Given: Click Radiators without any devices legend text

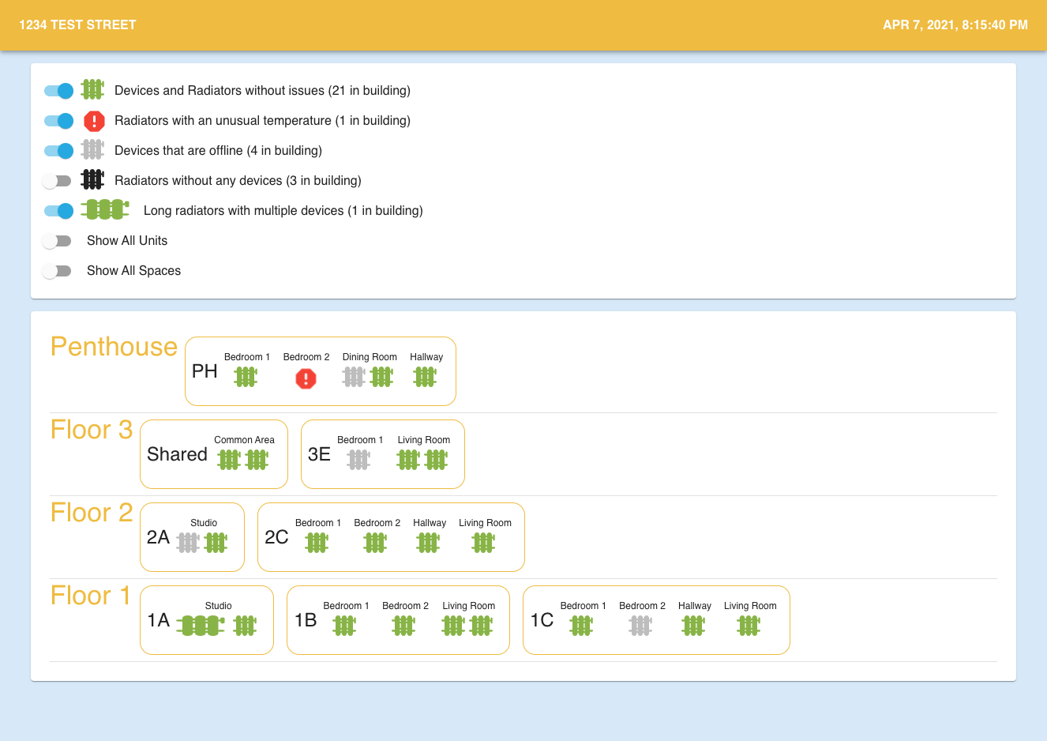Looking at the screenshot, I should 238,181.
